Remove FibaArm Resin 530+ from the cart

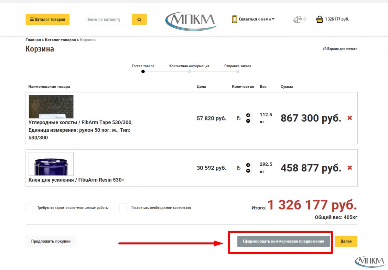point(350,168)
